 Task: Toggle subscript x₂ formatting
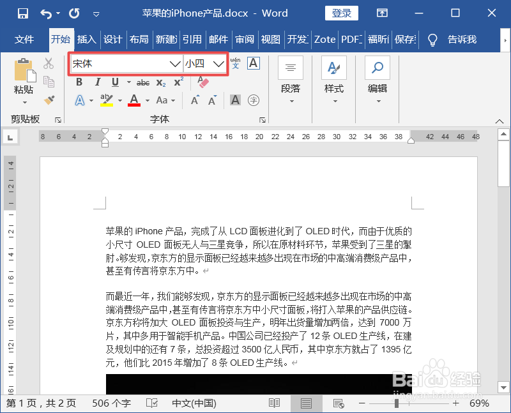(x=161, y=83)
